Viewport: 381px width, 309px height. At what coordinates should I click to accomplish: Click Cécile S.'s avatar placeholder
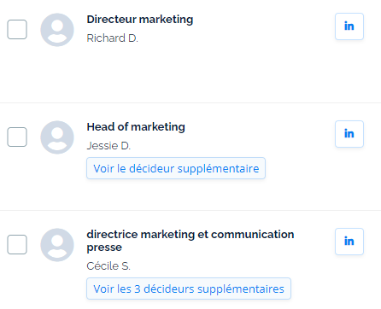point(57,245)
